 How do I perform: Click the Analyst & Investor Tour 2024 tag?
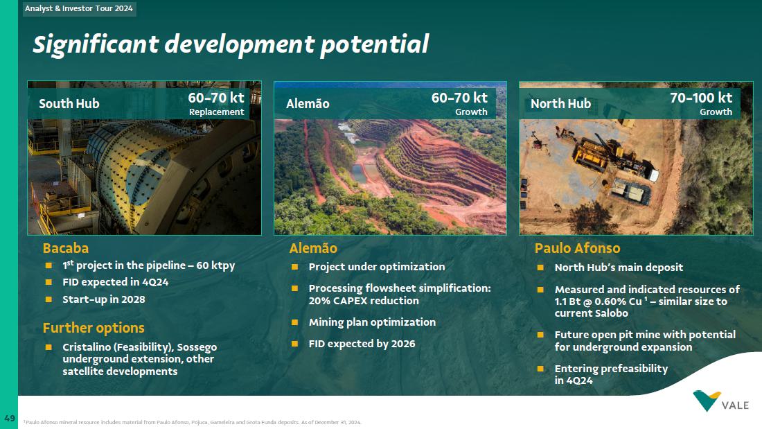(x=78, y=9)
